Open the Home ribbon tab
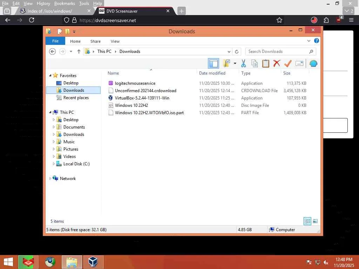Image resolution: width=359 pixels, height=269 pixels. click(x=75, y=41)
